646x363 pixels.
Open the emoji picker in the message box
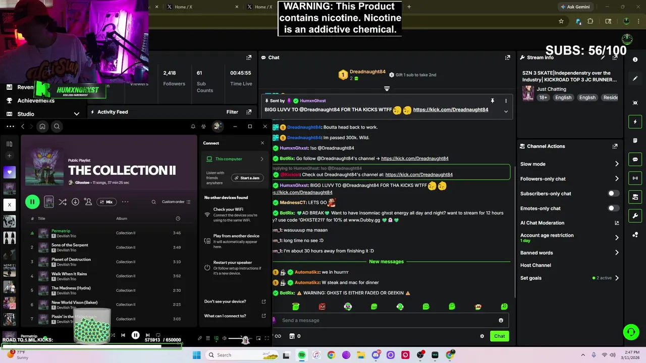coord(501,320)
